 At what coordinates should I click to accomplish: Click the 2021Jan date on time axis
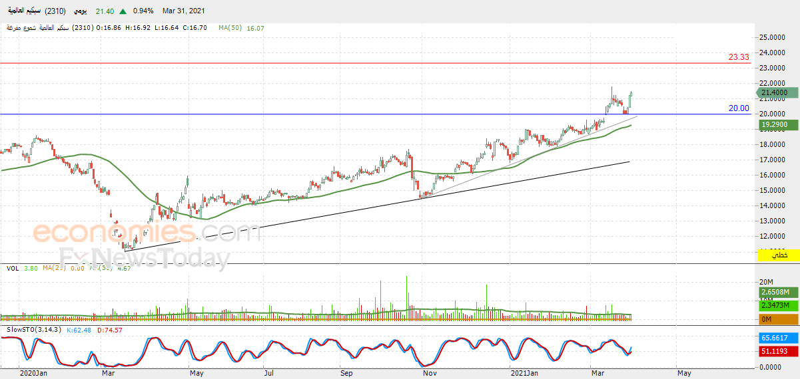tap(524, 374)
